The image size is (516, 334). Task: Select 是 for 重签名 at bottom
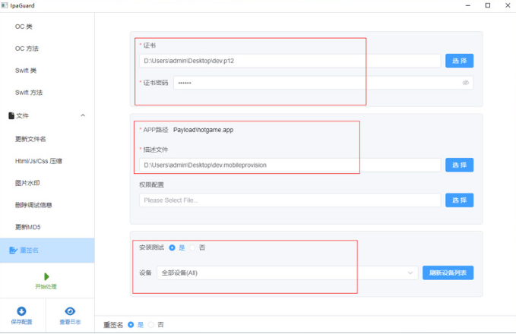(x=131, y=325)
